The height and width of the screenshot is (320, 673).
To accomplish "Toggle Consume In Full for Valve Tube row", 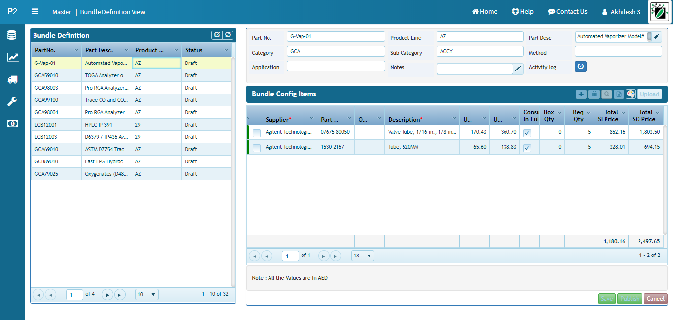I will pos(527,133).
